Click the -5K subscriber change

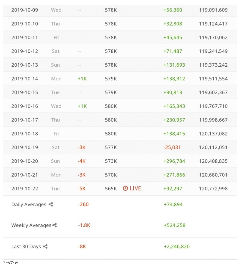point(82,188)
